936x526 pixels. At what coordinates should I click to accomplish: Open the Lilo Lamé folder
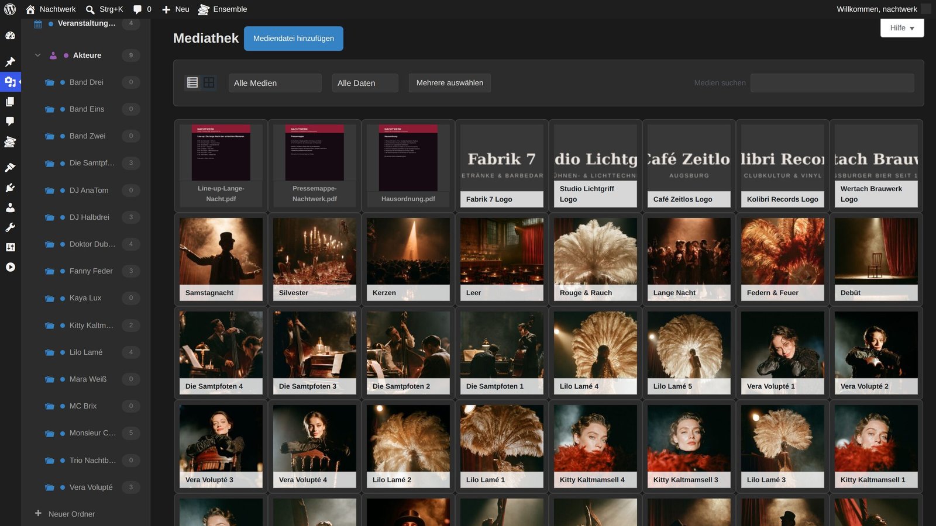pos(87,352)
